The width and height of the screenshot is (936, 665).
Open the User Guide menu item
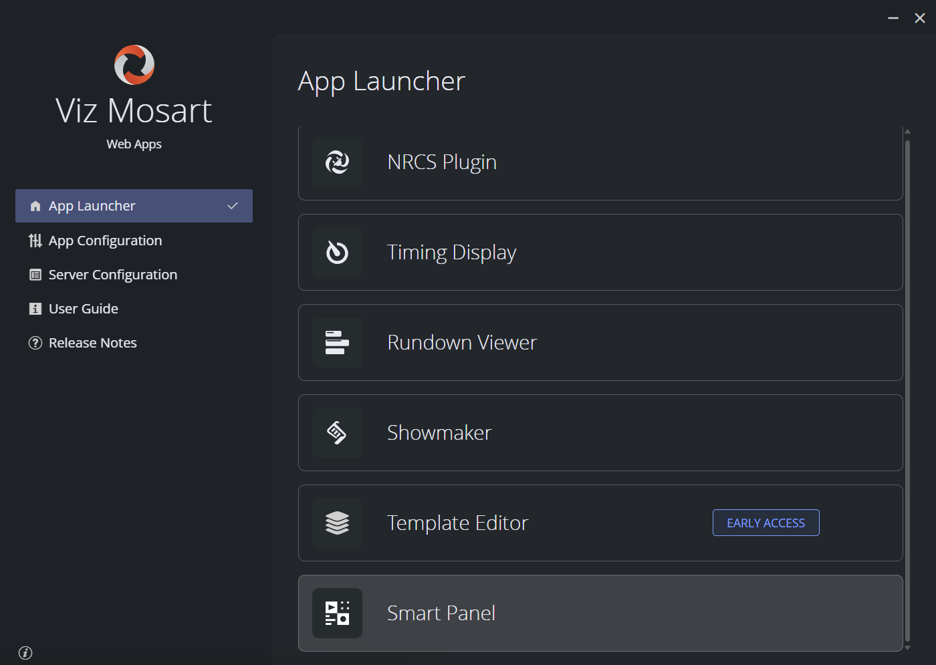click(x=134, y=309)
